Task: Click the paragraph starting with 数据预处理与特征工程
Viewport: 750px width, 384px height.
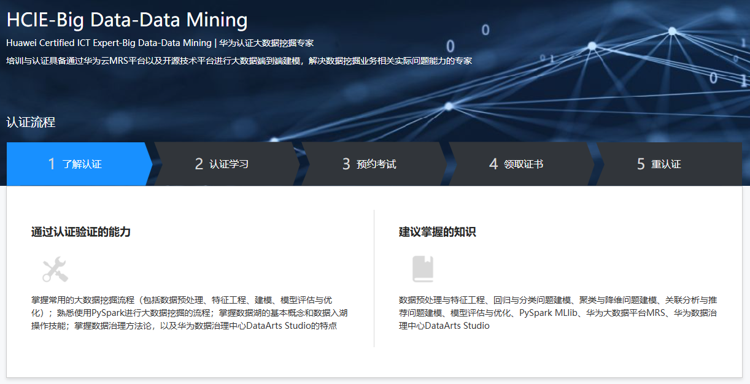Action: coord(558,313)
